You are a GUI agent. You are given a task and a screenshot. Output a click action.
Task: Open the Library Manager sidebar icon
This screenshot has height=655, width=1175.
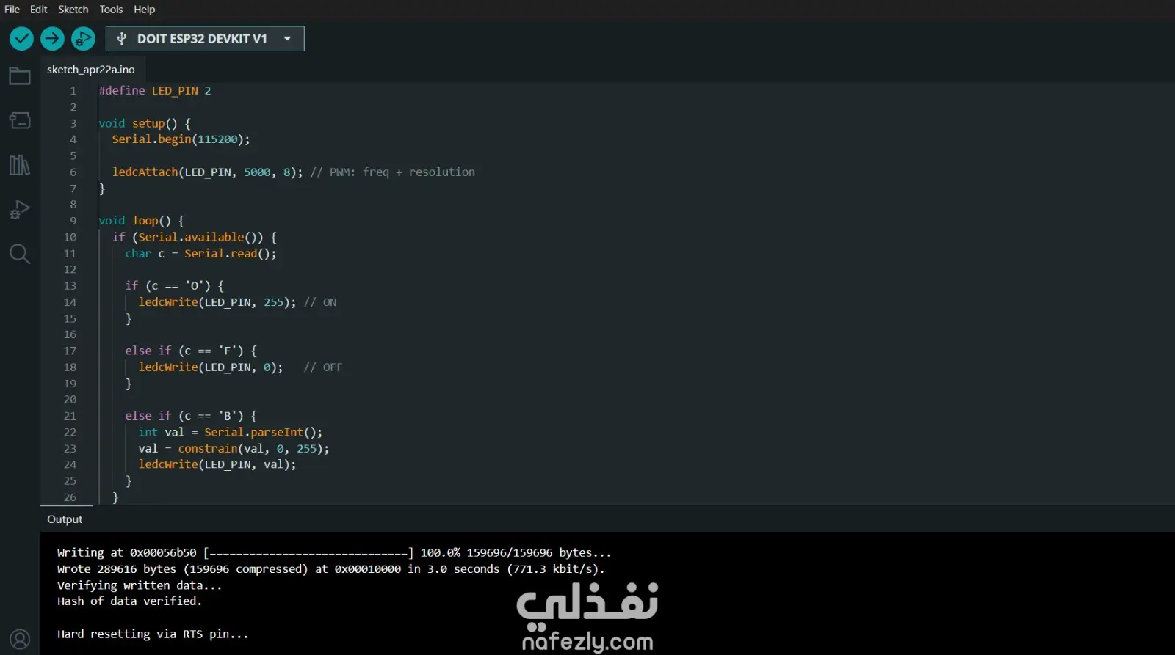pyautogui.click(x=20, y=165)
